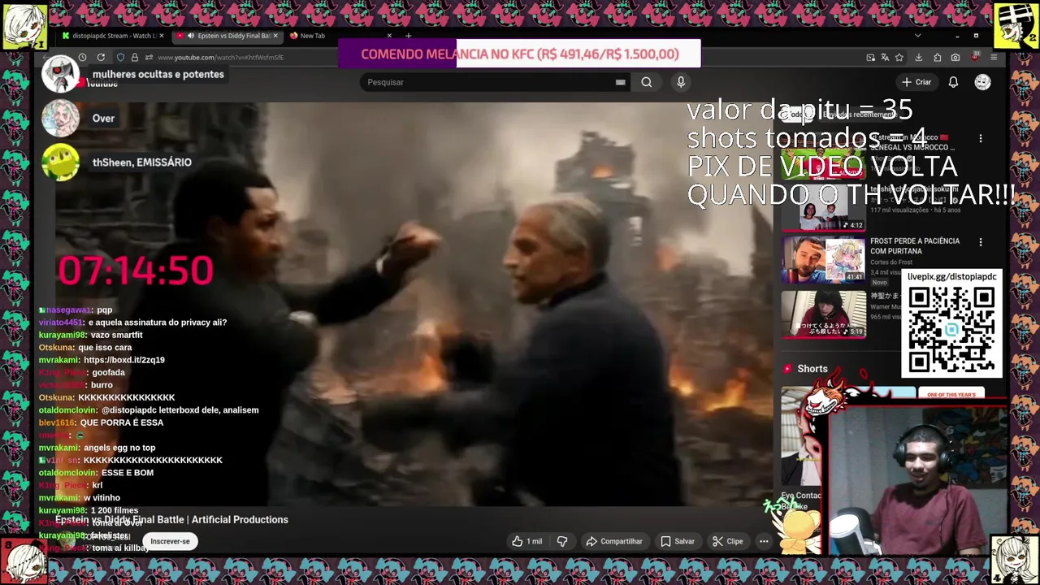Open the Senegal vs Morocco video thumbnail

point(824,154)
